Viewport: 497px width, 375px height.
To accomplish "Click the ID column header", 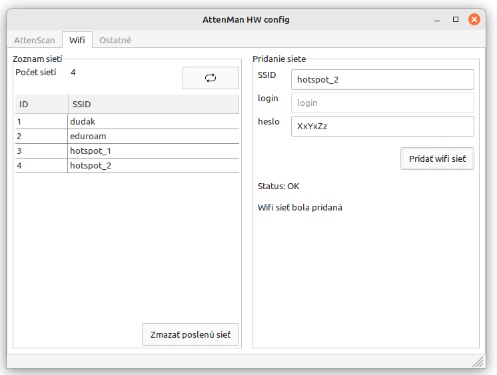I will pos(41,105).
